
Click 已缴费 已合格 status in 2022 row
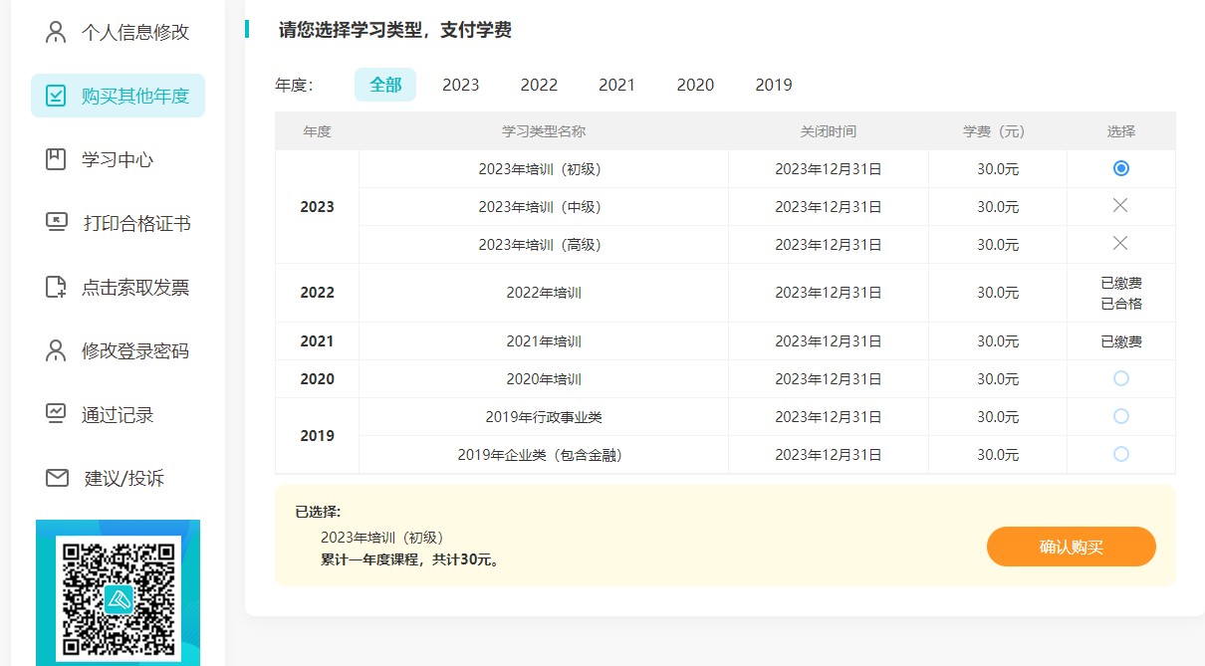(x=1121, y=293)
